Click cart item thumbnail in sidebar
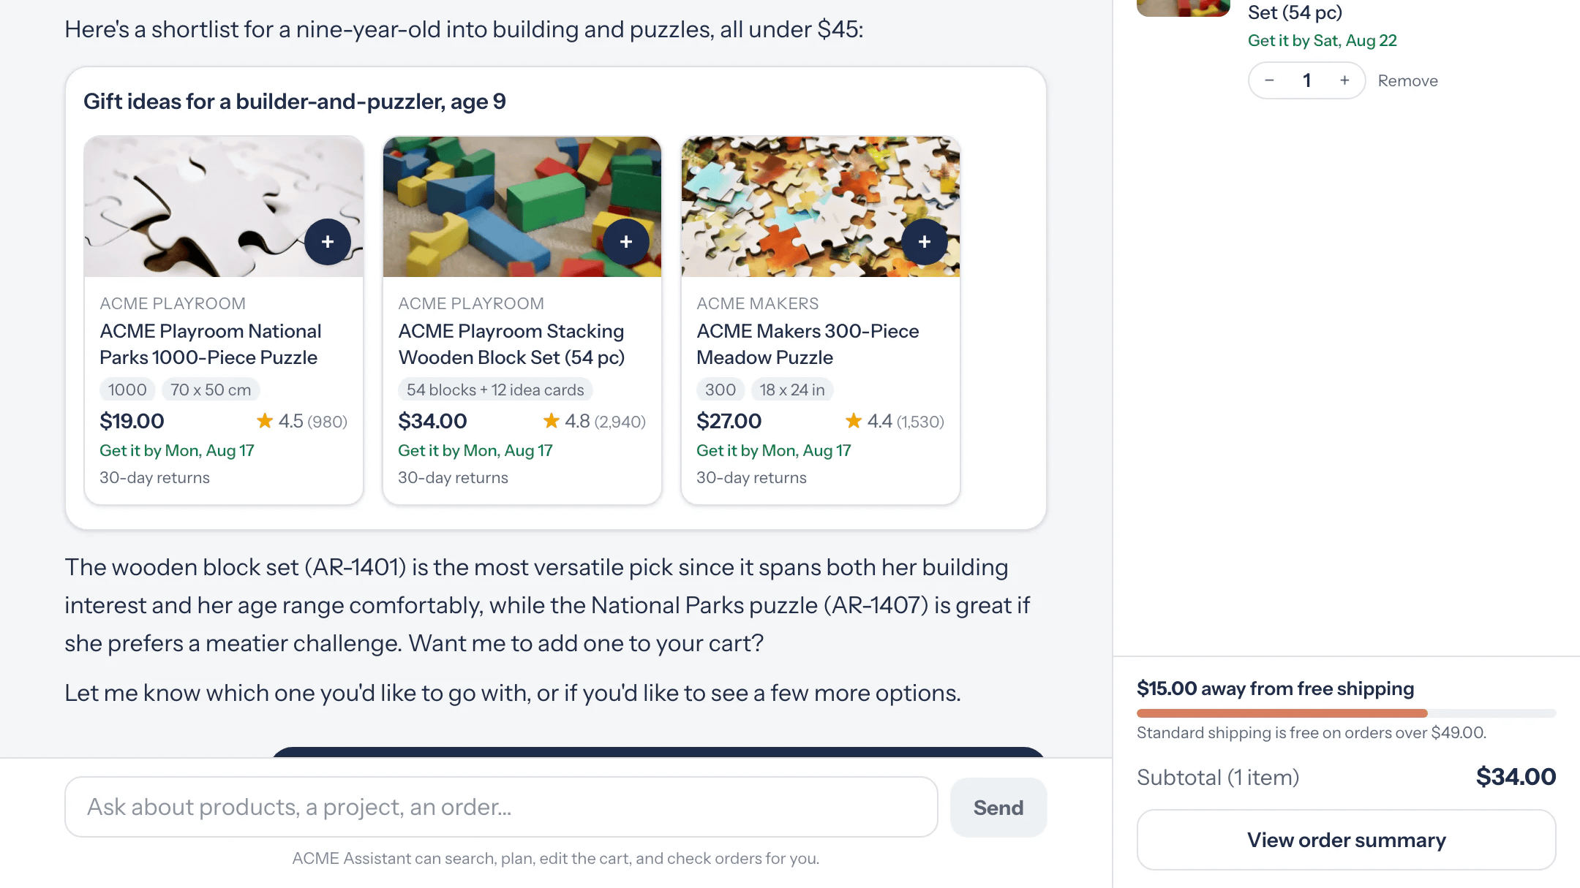1580x888 pixels. [x=1184, y=8]
